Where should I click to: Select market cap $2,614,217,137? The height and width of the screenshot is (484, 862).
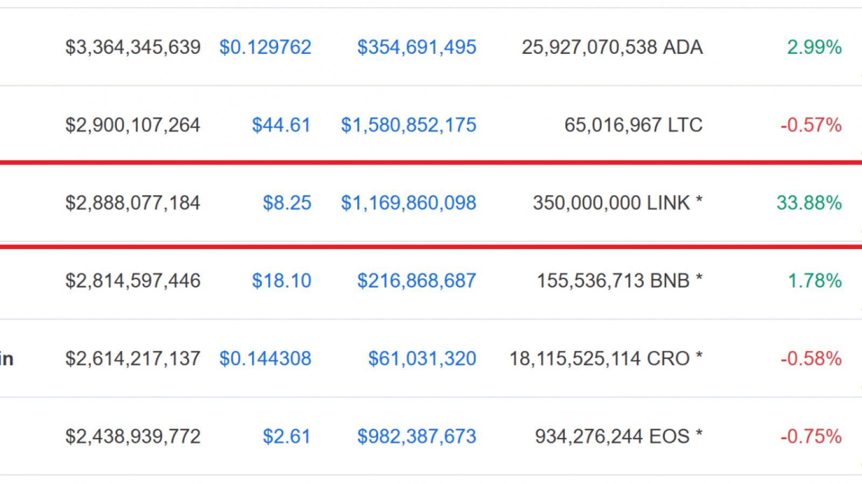tap(133, 359)
